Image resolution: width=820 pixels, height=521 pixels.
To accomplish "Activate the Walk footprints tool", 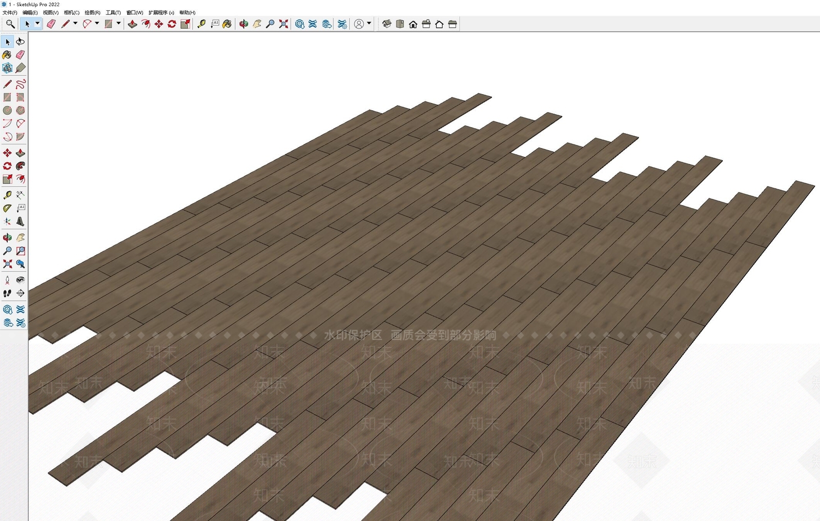I will click(x=7, y=293).
